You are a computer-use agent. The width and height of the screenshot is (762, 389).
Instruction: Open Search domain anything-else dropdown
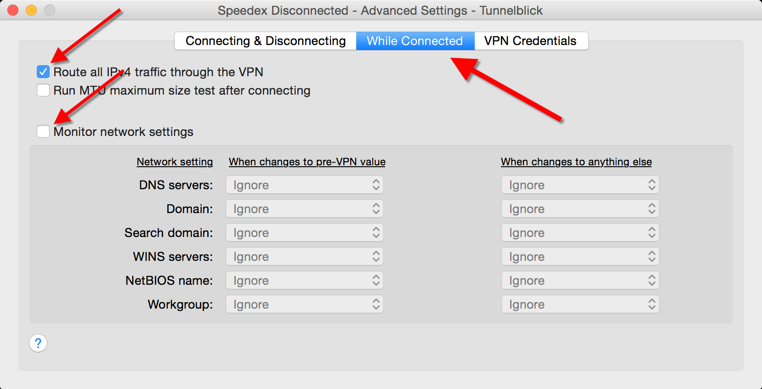click(580, 233)
